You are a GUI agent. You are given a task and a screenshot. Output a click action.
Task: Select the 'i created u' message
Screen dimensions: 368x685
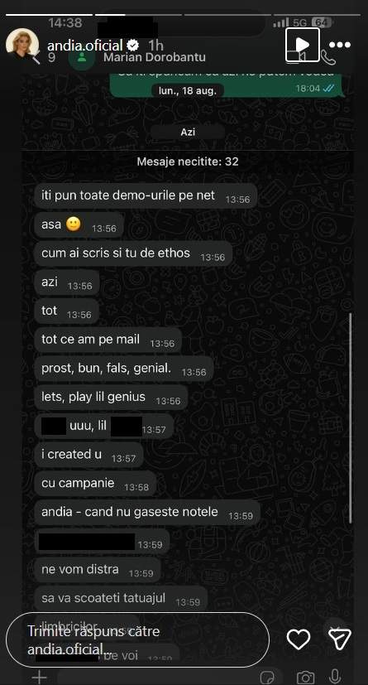click(x=89, y=455)
